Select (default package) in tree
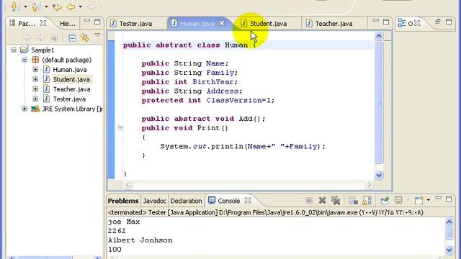Image resolution: width=461 pixels, height=259 pixels. coord(67,60)
